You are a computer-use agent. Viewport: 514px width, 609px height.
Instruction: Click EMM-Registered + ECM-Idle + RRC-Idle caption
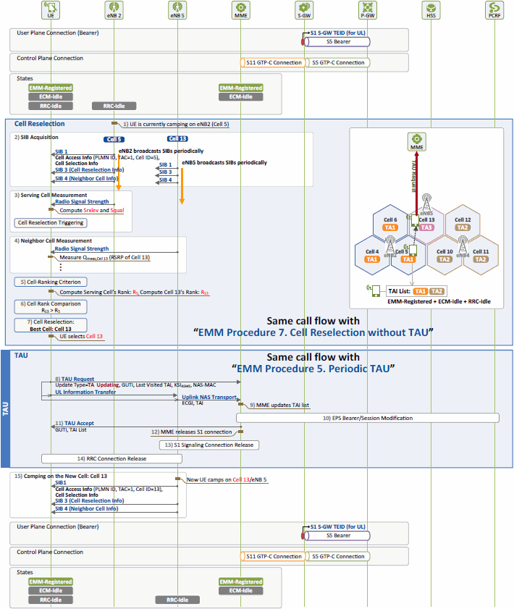click(439, 301)
